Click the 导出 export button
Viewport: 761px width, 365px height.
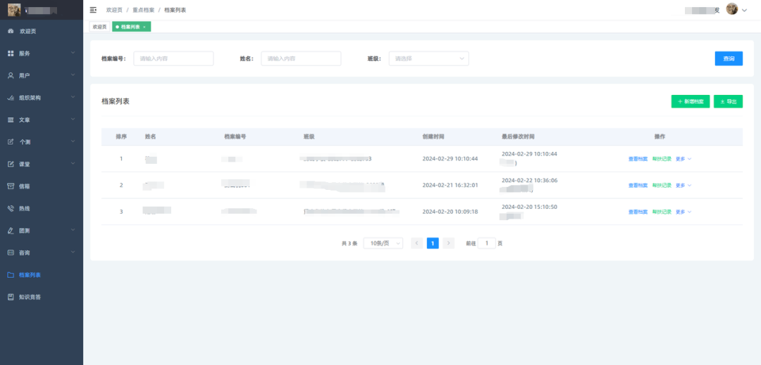(x=728, y=102)
